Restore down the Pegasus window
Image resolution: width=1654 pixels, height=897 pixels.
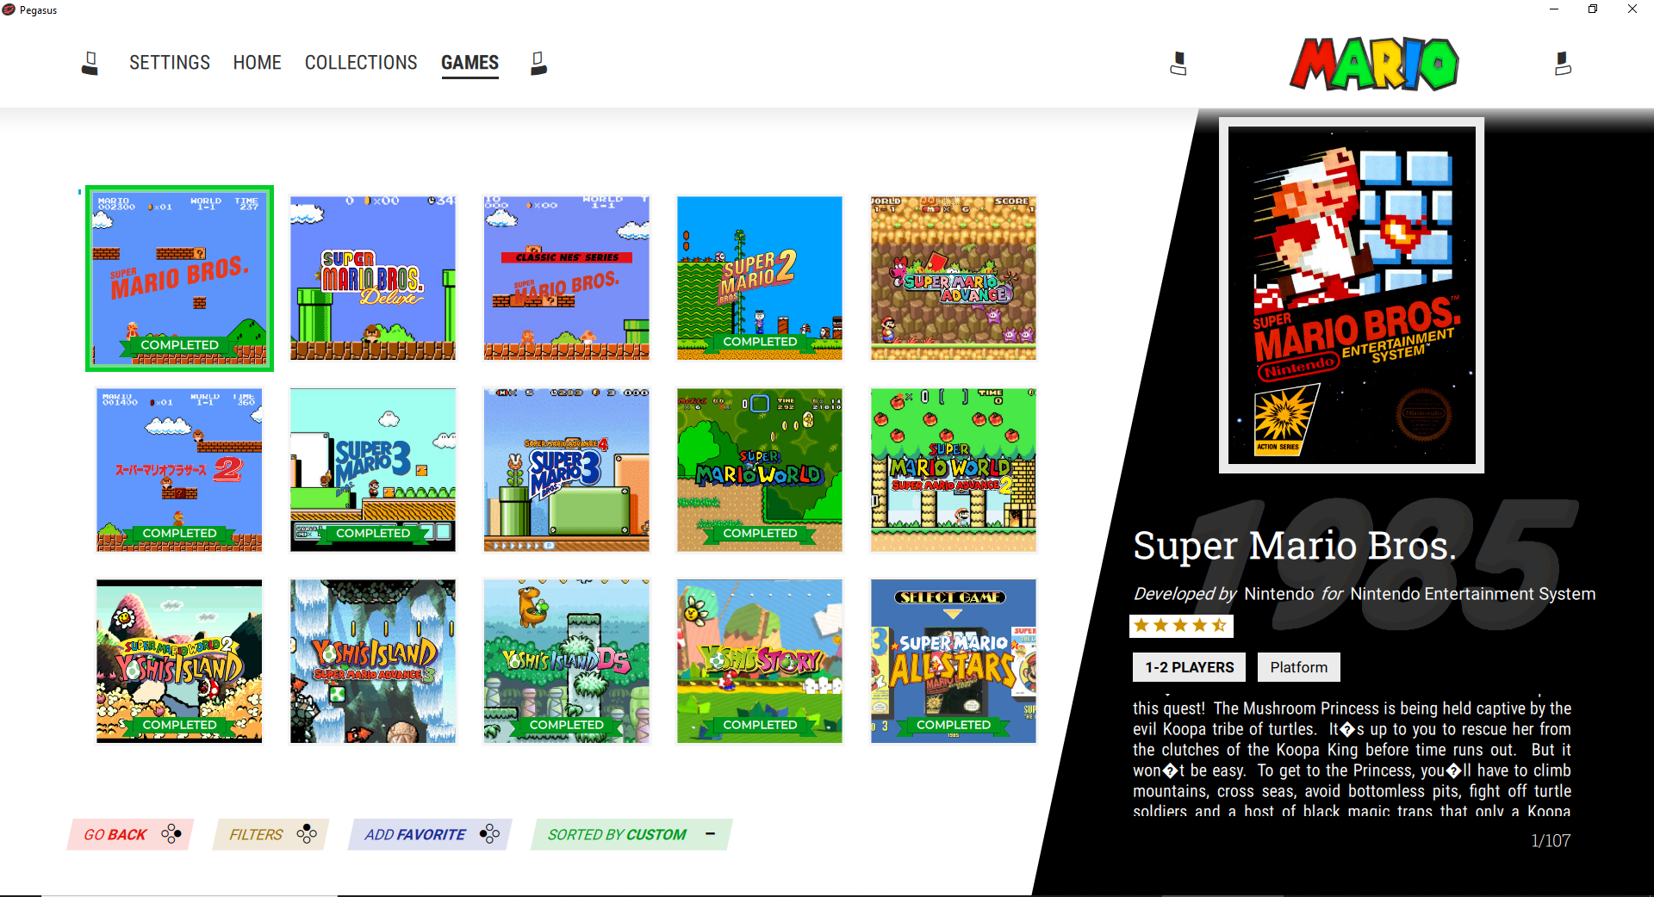click(x=1593, y=9)
